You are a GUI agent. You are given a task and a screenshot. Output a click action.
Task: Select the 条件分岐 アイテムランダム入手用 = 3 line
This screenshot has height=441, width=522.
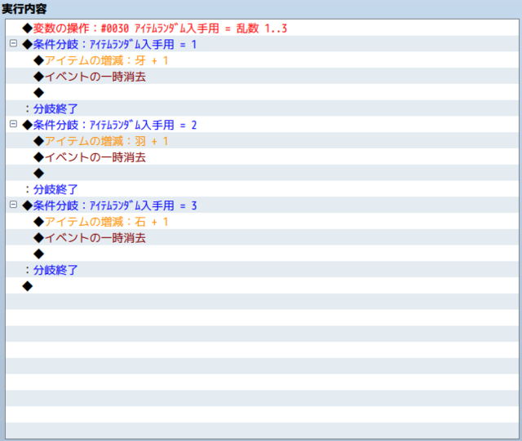point(262,205)
